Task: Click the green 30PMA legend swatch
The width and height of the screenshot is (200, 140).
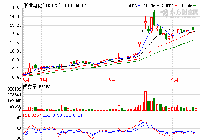Action: 195,5
